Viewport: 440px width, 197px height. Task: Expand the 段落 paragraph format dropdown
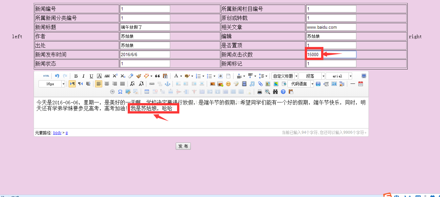click(323, 76)
